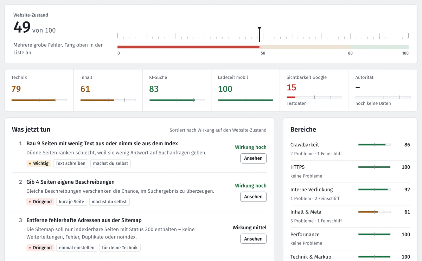Click the "Wichtig" priority tag
Viewport: 422px width, 261px height.
pos(39,163)
